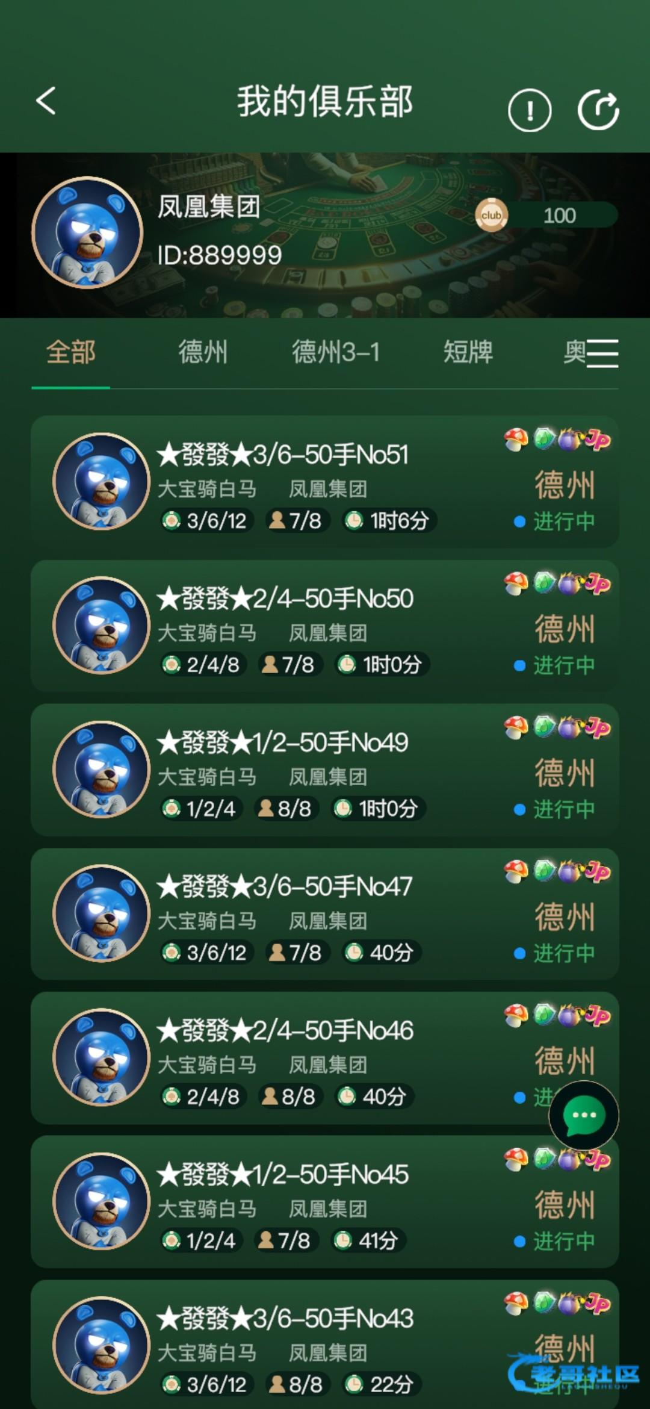
Task: Switch to the 德州 tab
Action: pos(203,352)
